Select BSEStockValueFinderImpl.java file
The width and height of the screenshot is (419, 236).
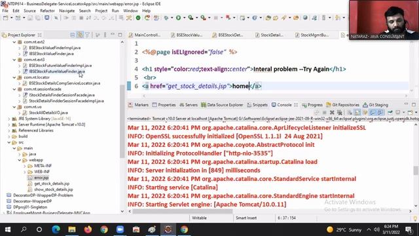click(54, 48)
